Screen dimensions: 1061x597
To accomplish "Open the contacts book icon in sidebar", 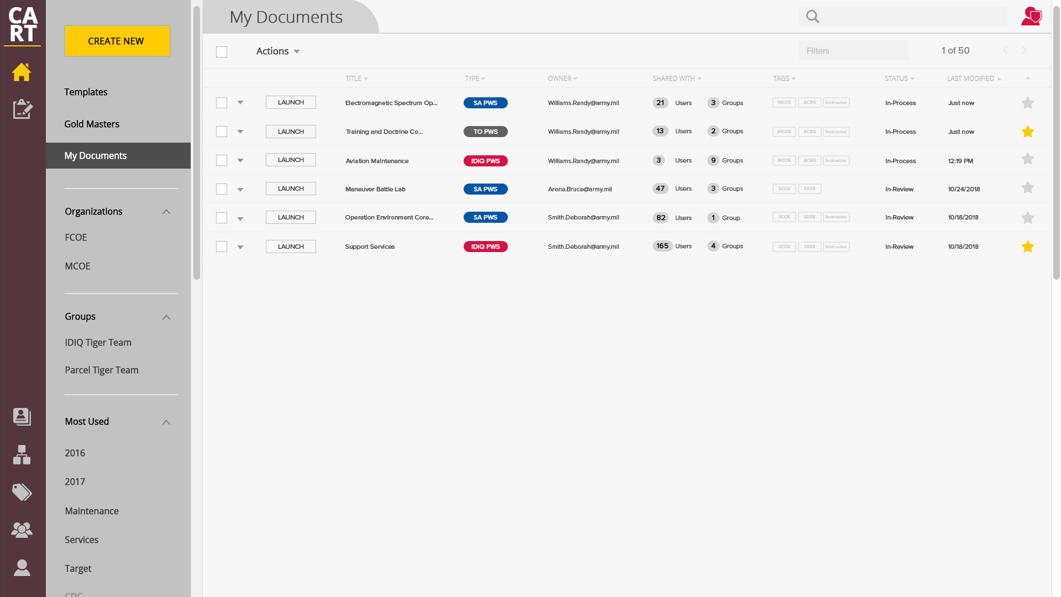I will coord(22,416).
